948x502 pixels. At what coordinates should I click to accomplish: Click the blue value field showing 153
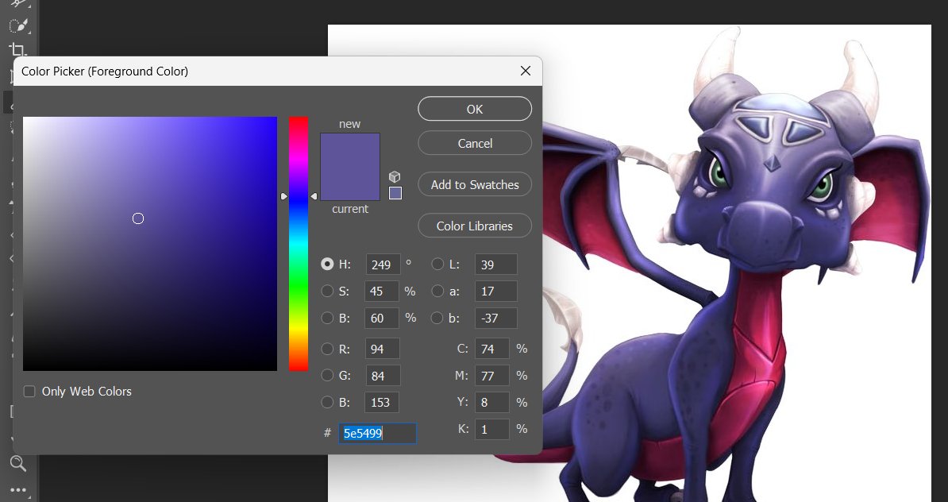click(381, 402)
